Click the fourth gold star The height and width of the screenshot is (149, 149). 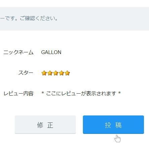click(x=61, y=73)
